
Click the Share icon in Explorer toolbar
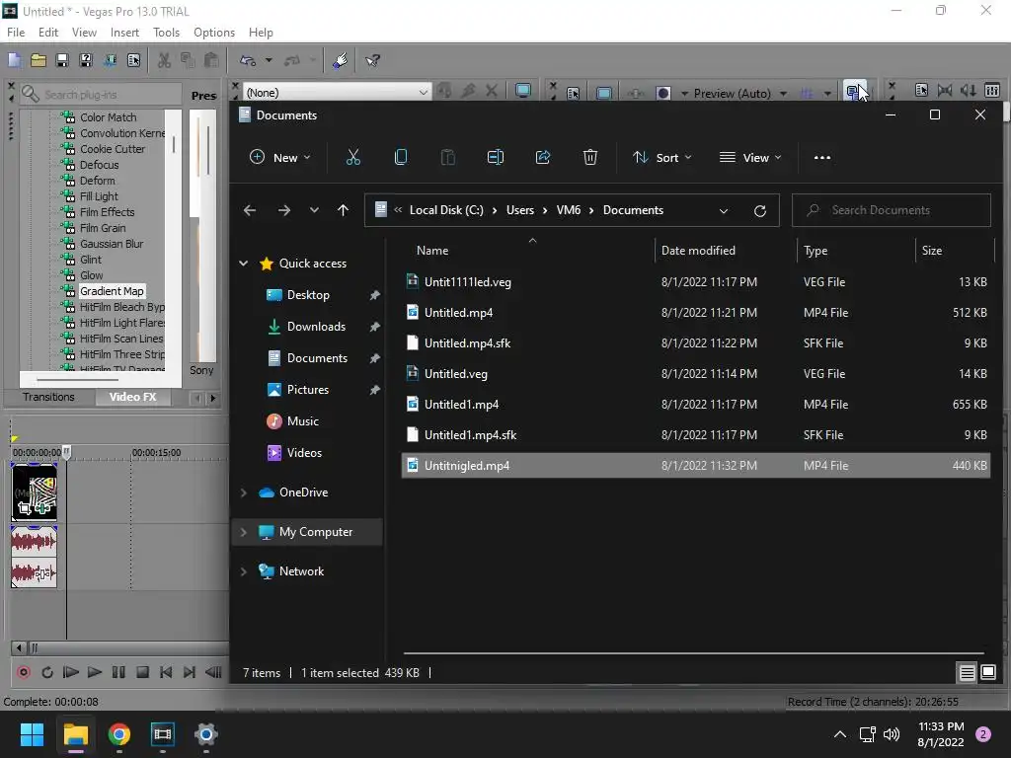click(543, 157)
